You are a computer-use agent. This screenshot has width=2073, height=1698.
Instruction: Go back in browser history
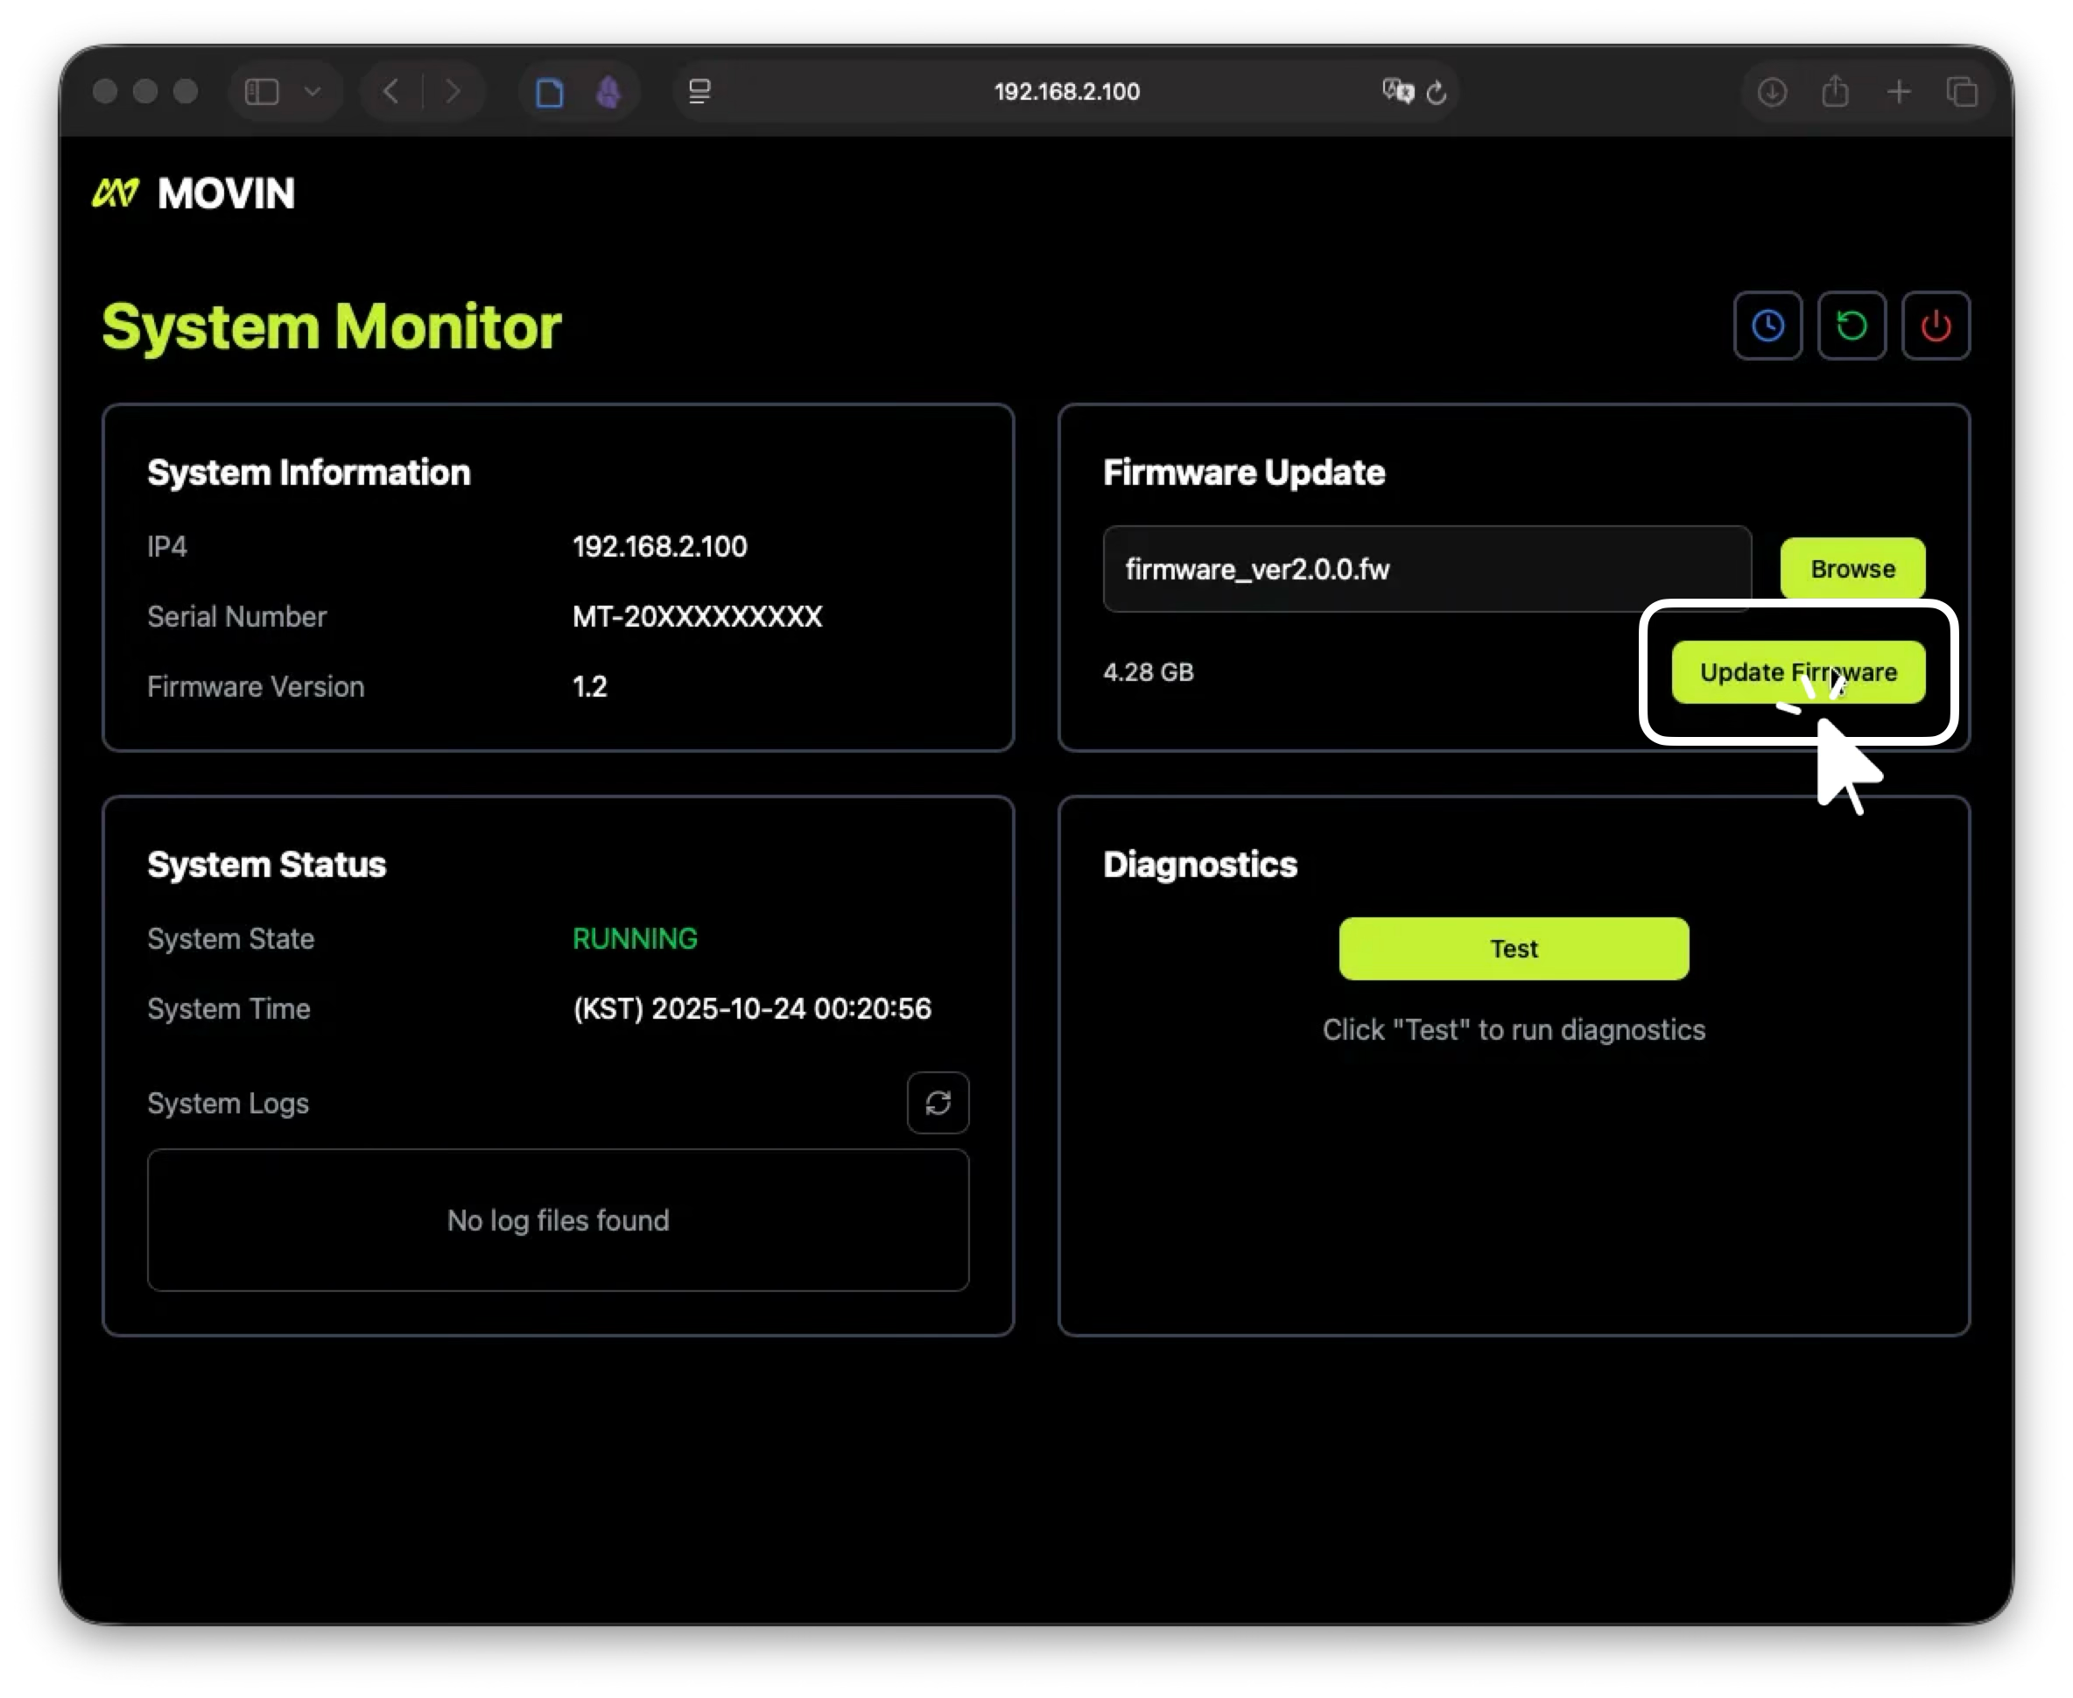tap(391, 92)
